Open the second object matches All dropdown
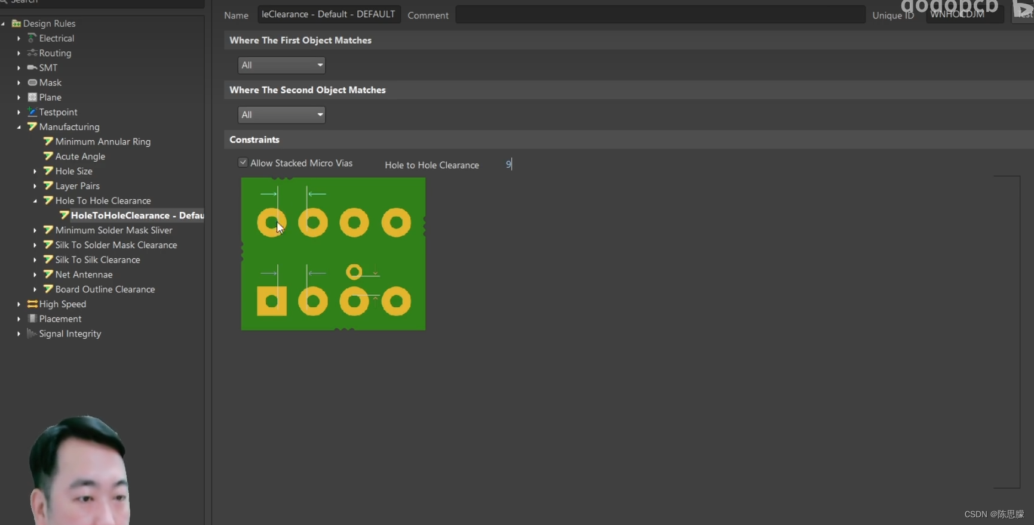 tap(281, 115)
